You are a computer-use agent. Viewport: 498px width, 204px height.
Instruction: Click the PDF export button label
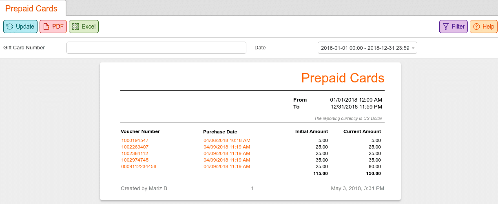click(58, 27)
